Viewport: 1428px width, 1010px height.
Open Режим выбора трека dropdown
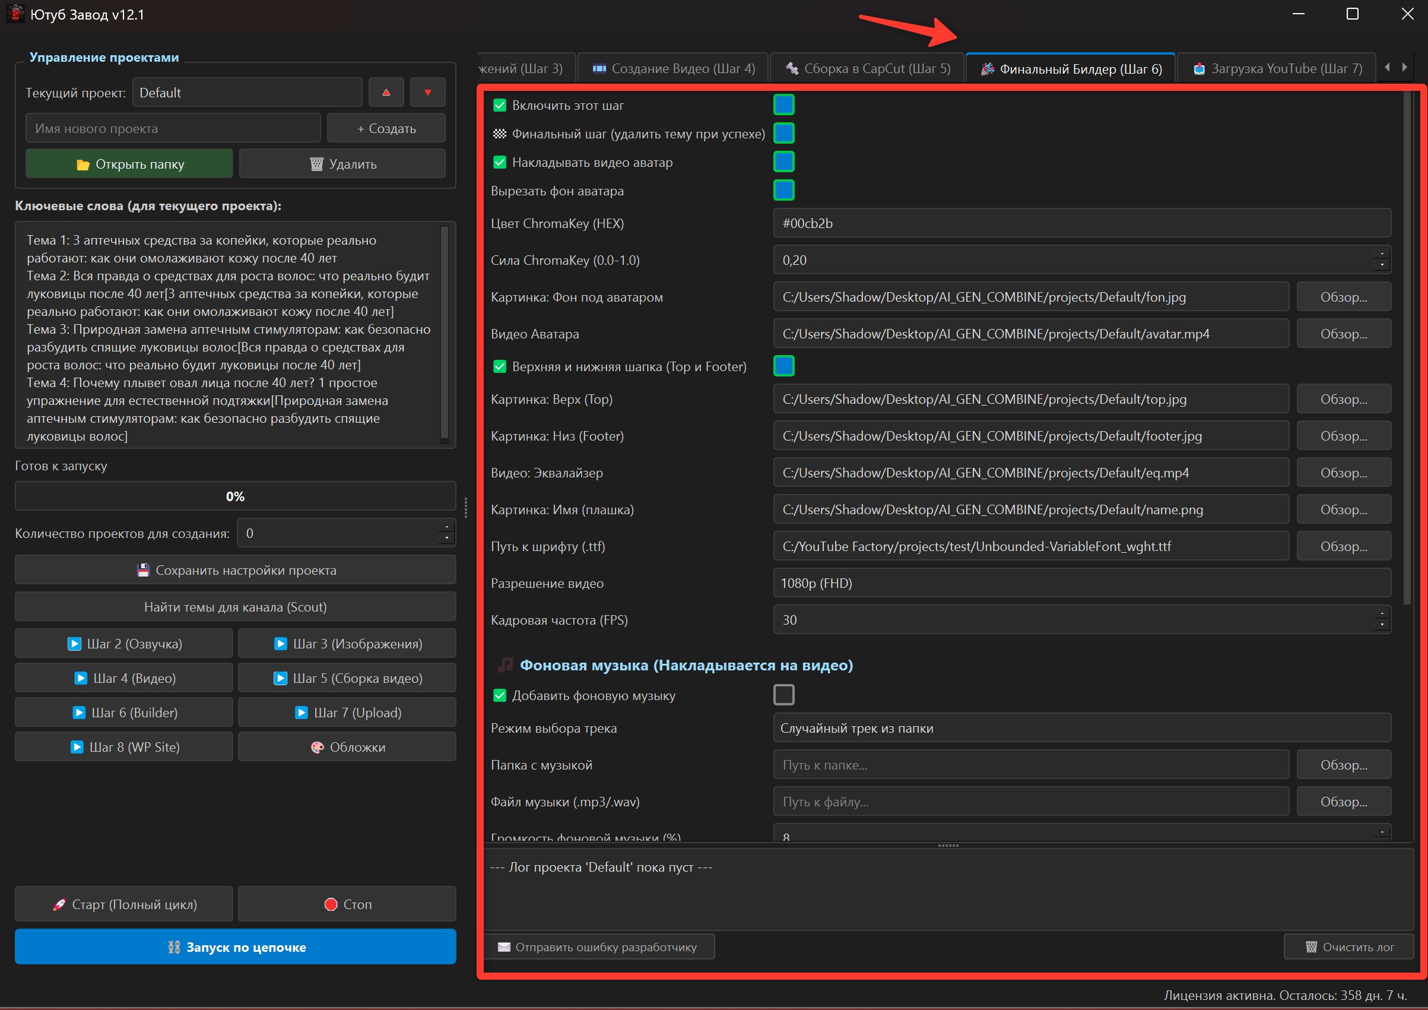click(x=1081, y=728)
